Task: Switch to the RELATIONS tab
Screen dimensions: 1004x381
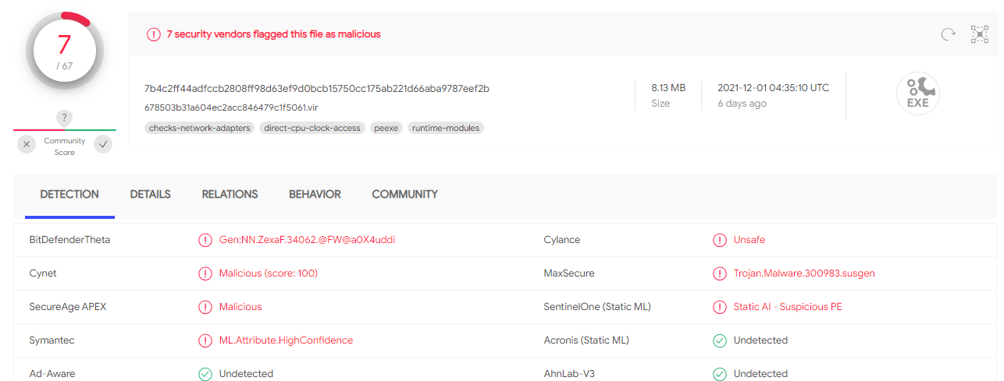Action: pos(230,194)
